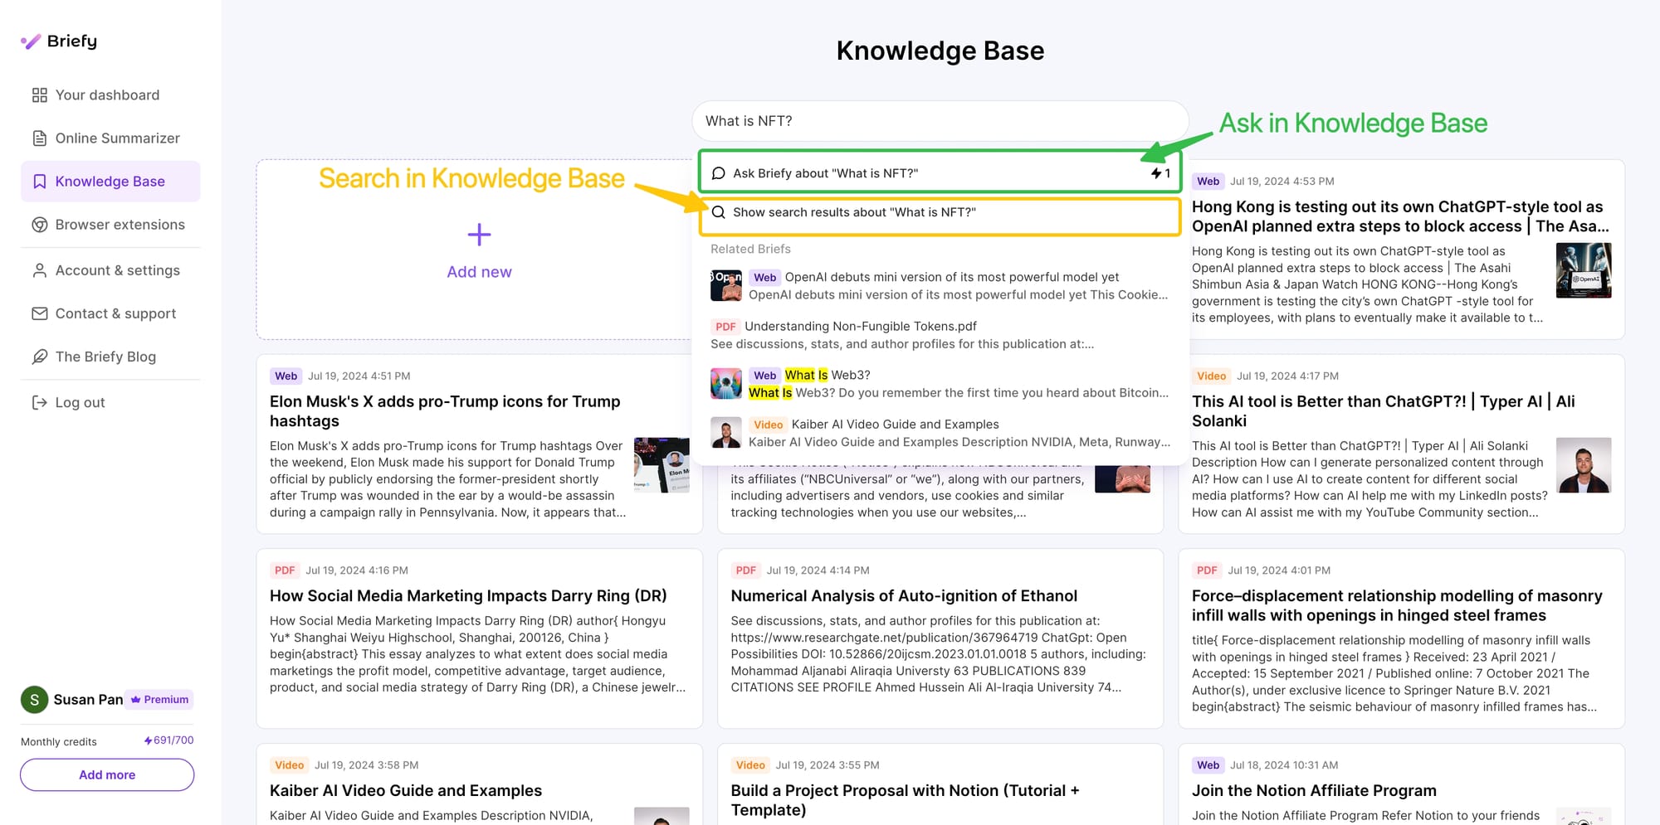Click PDF tag on Darry Ring card

coord(285,570)
